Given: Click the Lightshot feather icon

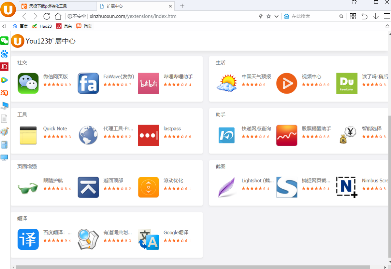Looking at the screenshot, I should pos(227,187).
